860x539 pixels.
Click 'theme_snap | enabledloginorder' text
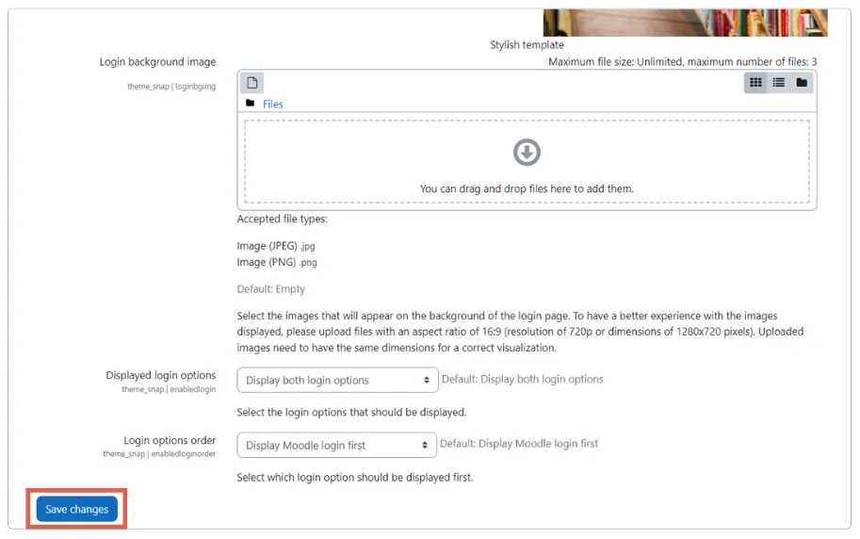tap(159, 454)
